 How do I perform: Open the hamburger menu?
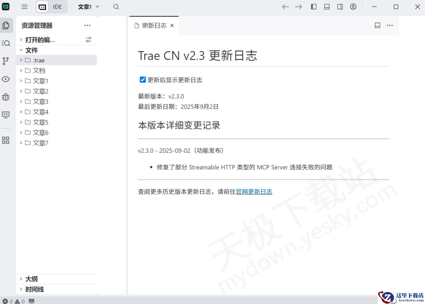[x=24, y=6]
